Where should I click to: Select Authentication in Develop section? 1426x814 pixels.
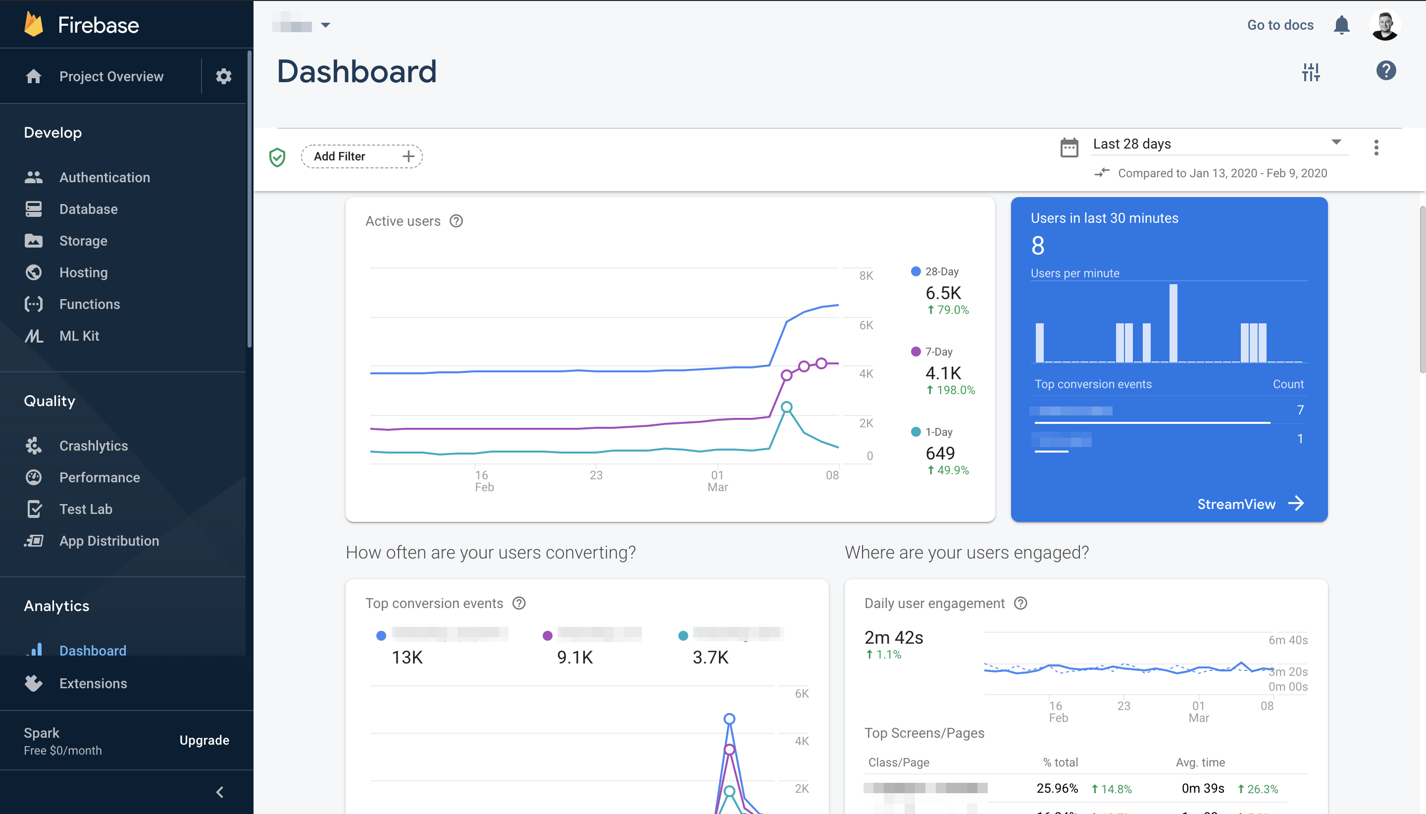pyautogui.click(x=104, y=177)
